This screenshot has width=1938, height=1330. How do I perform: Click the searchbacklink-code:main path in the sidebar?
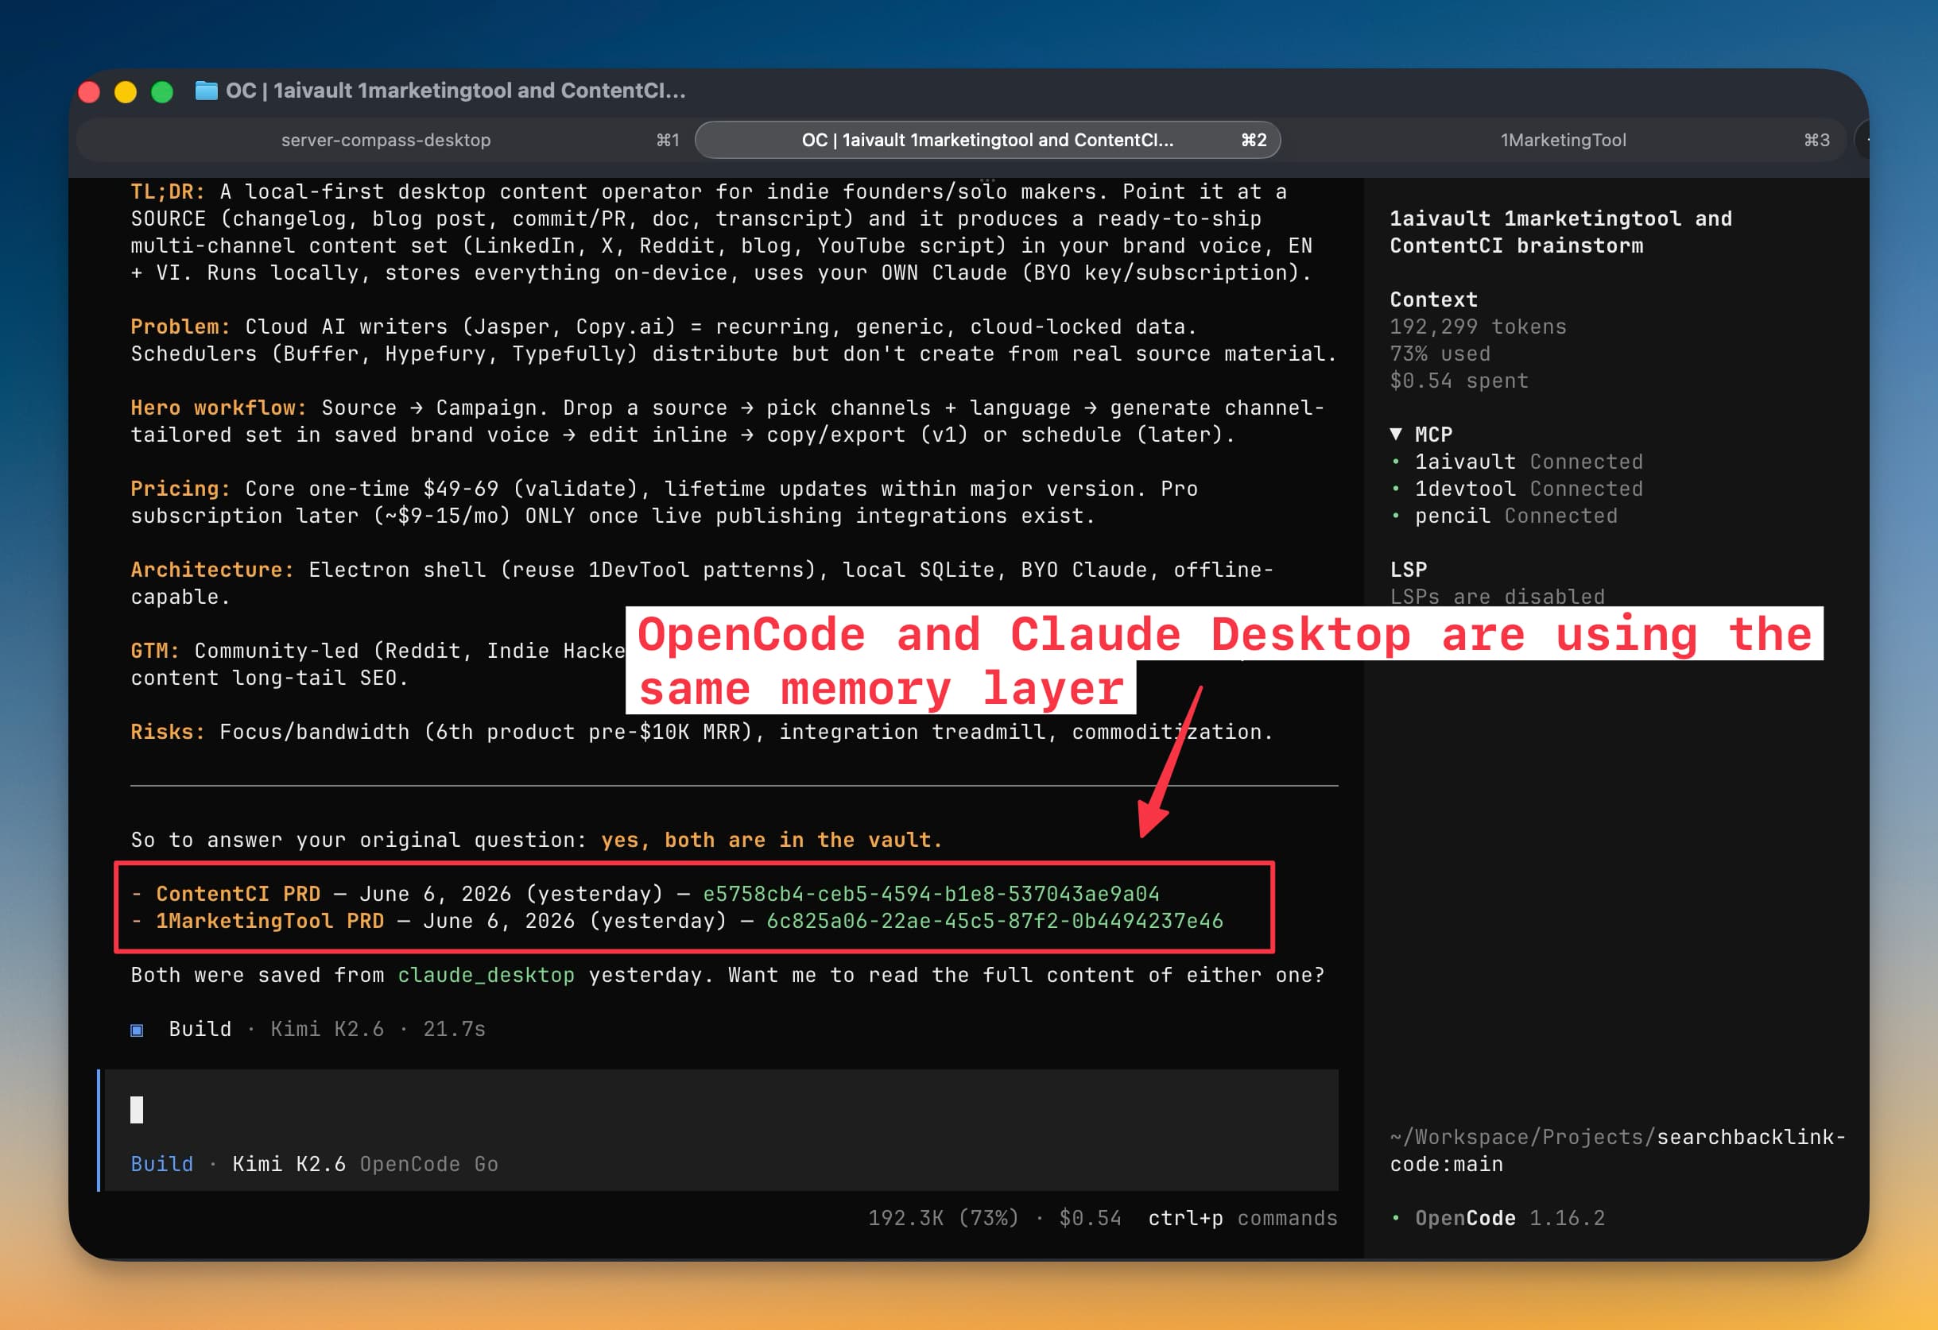point(1617,1150)
